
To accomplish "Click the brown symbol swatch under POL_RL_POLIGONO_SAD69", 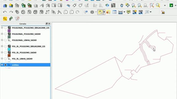I will point(9,55).
